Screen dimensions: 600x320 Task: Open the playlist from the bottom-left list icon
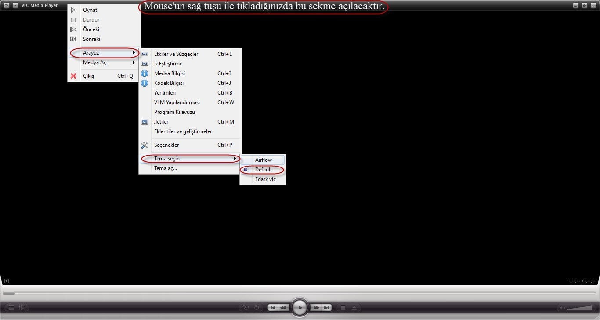tap(11, 308)
